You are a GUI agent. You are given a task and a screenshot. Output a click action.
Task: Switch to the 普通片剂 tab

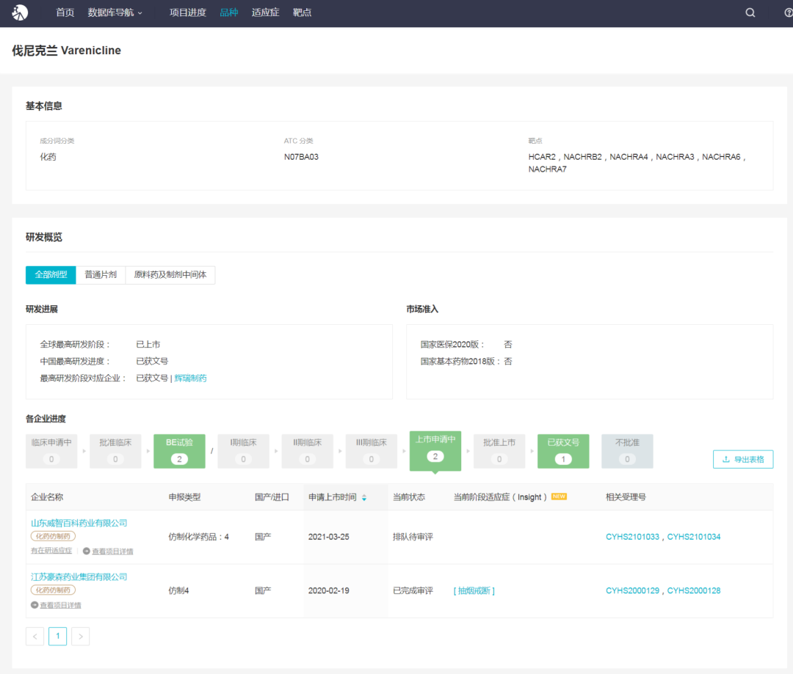pos(101,274)
